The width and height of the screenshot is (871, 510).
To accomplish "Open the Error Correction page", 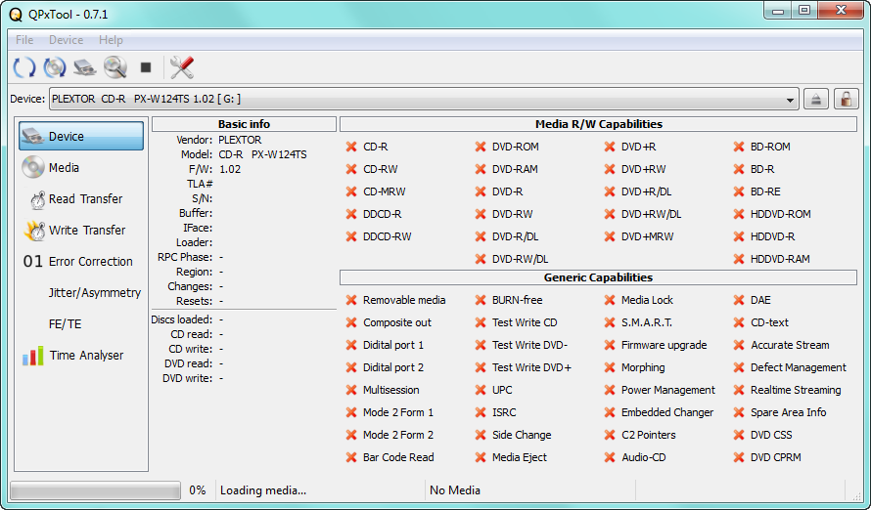I will tap(81, 261).
